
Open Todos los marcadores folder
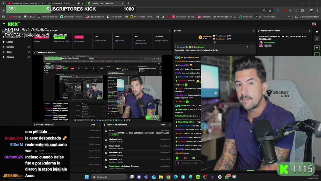[307, 17]
